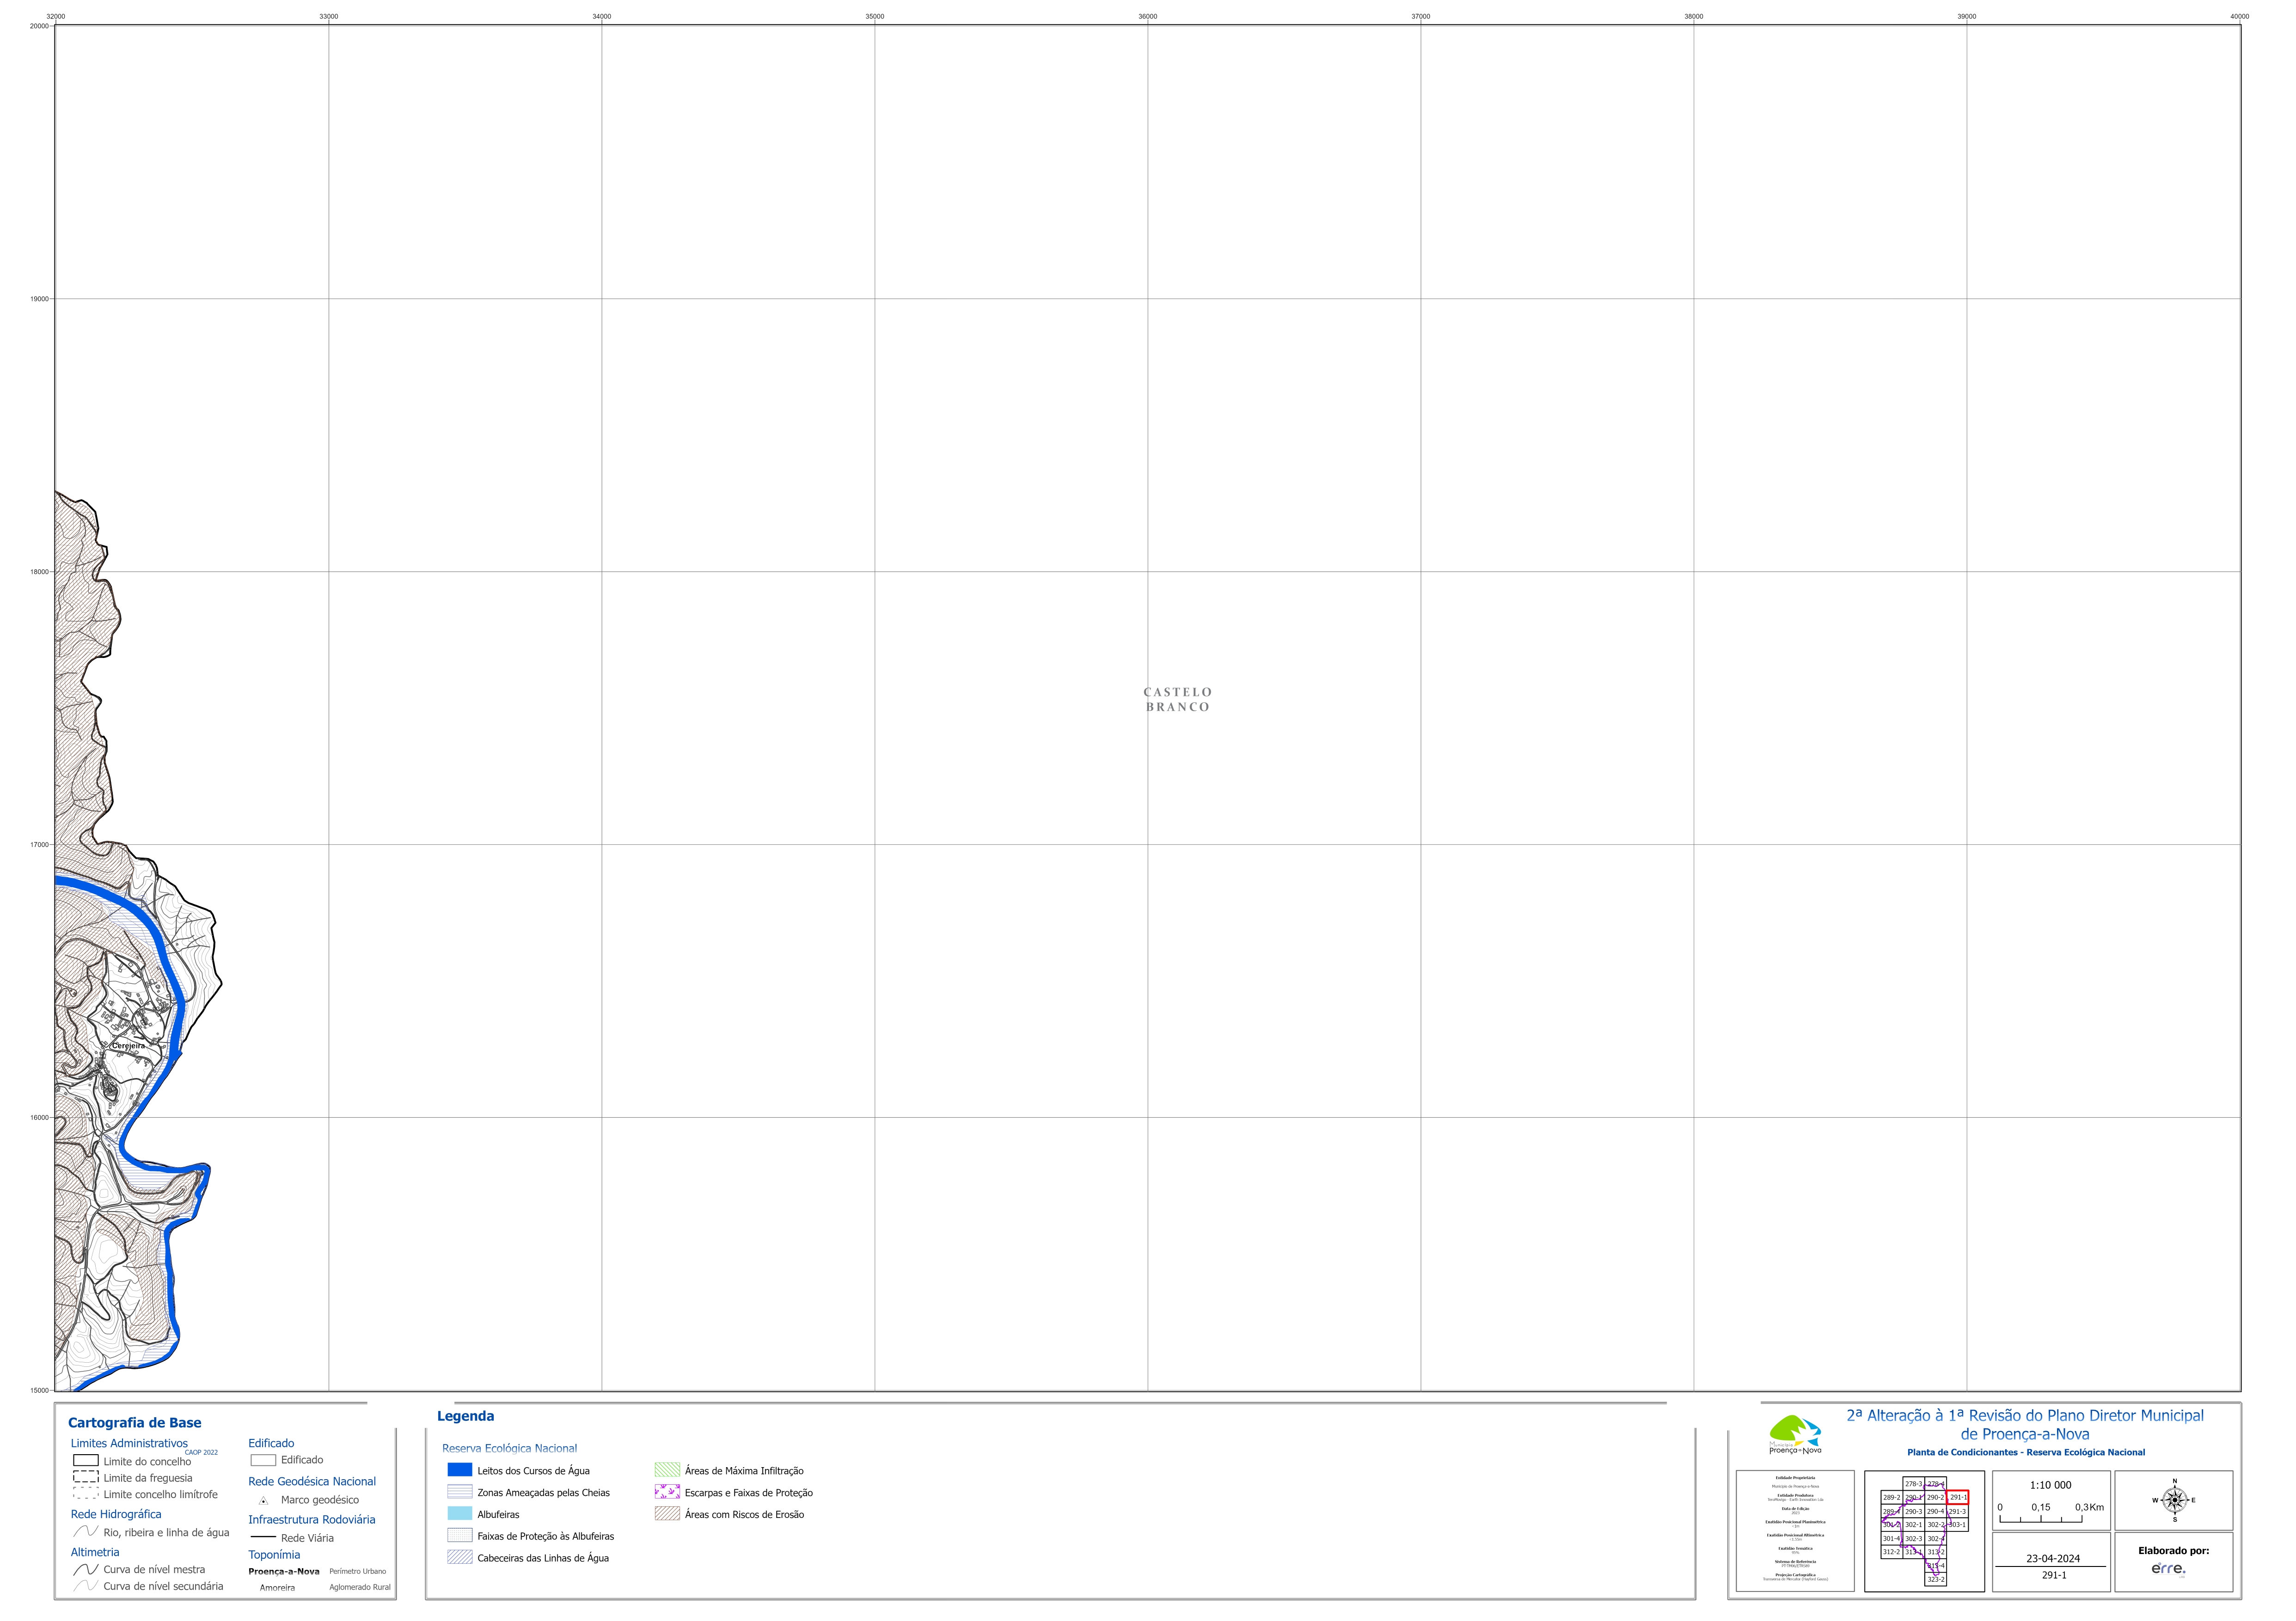Click the Município Proença-a-Nova logo
Viewport: 2296px width, 1621px height.
(x=1795, y=1434)
